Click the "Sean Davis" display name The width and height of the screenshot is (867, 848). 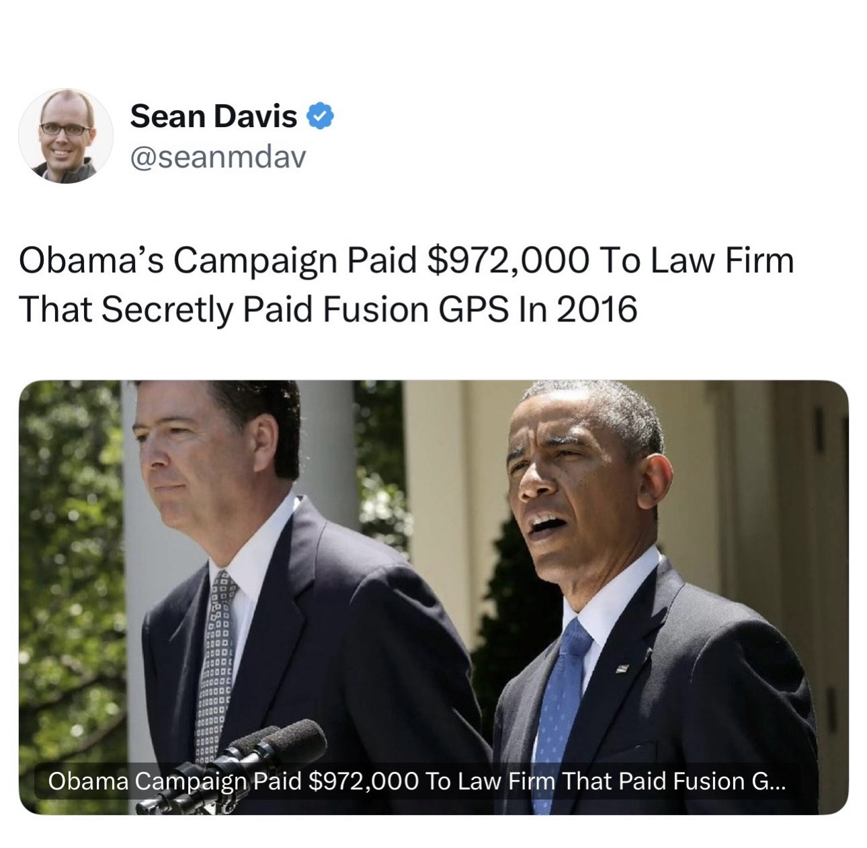click(213, 116)
